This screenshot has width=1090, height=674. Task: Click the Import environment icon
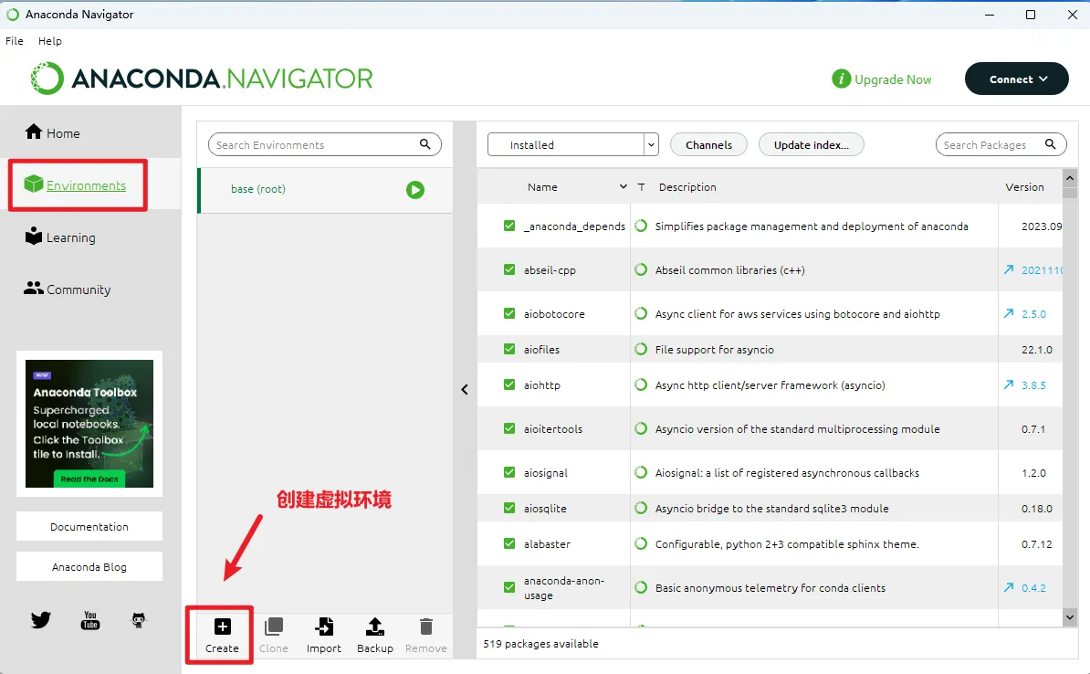tap(324, 627)
